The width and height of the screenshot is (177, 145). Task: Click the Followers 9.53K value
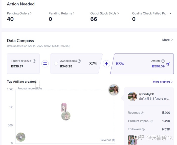coord(166,129)
